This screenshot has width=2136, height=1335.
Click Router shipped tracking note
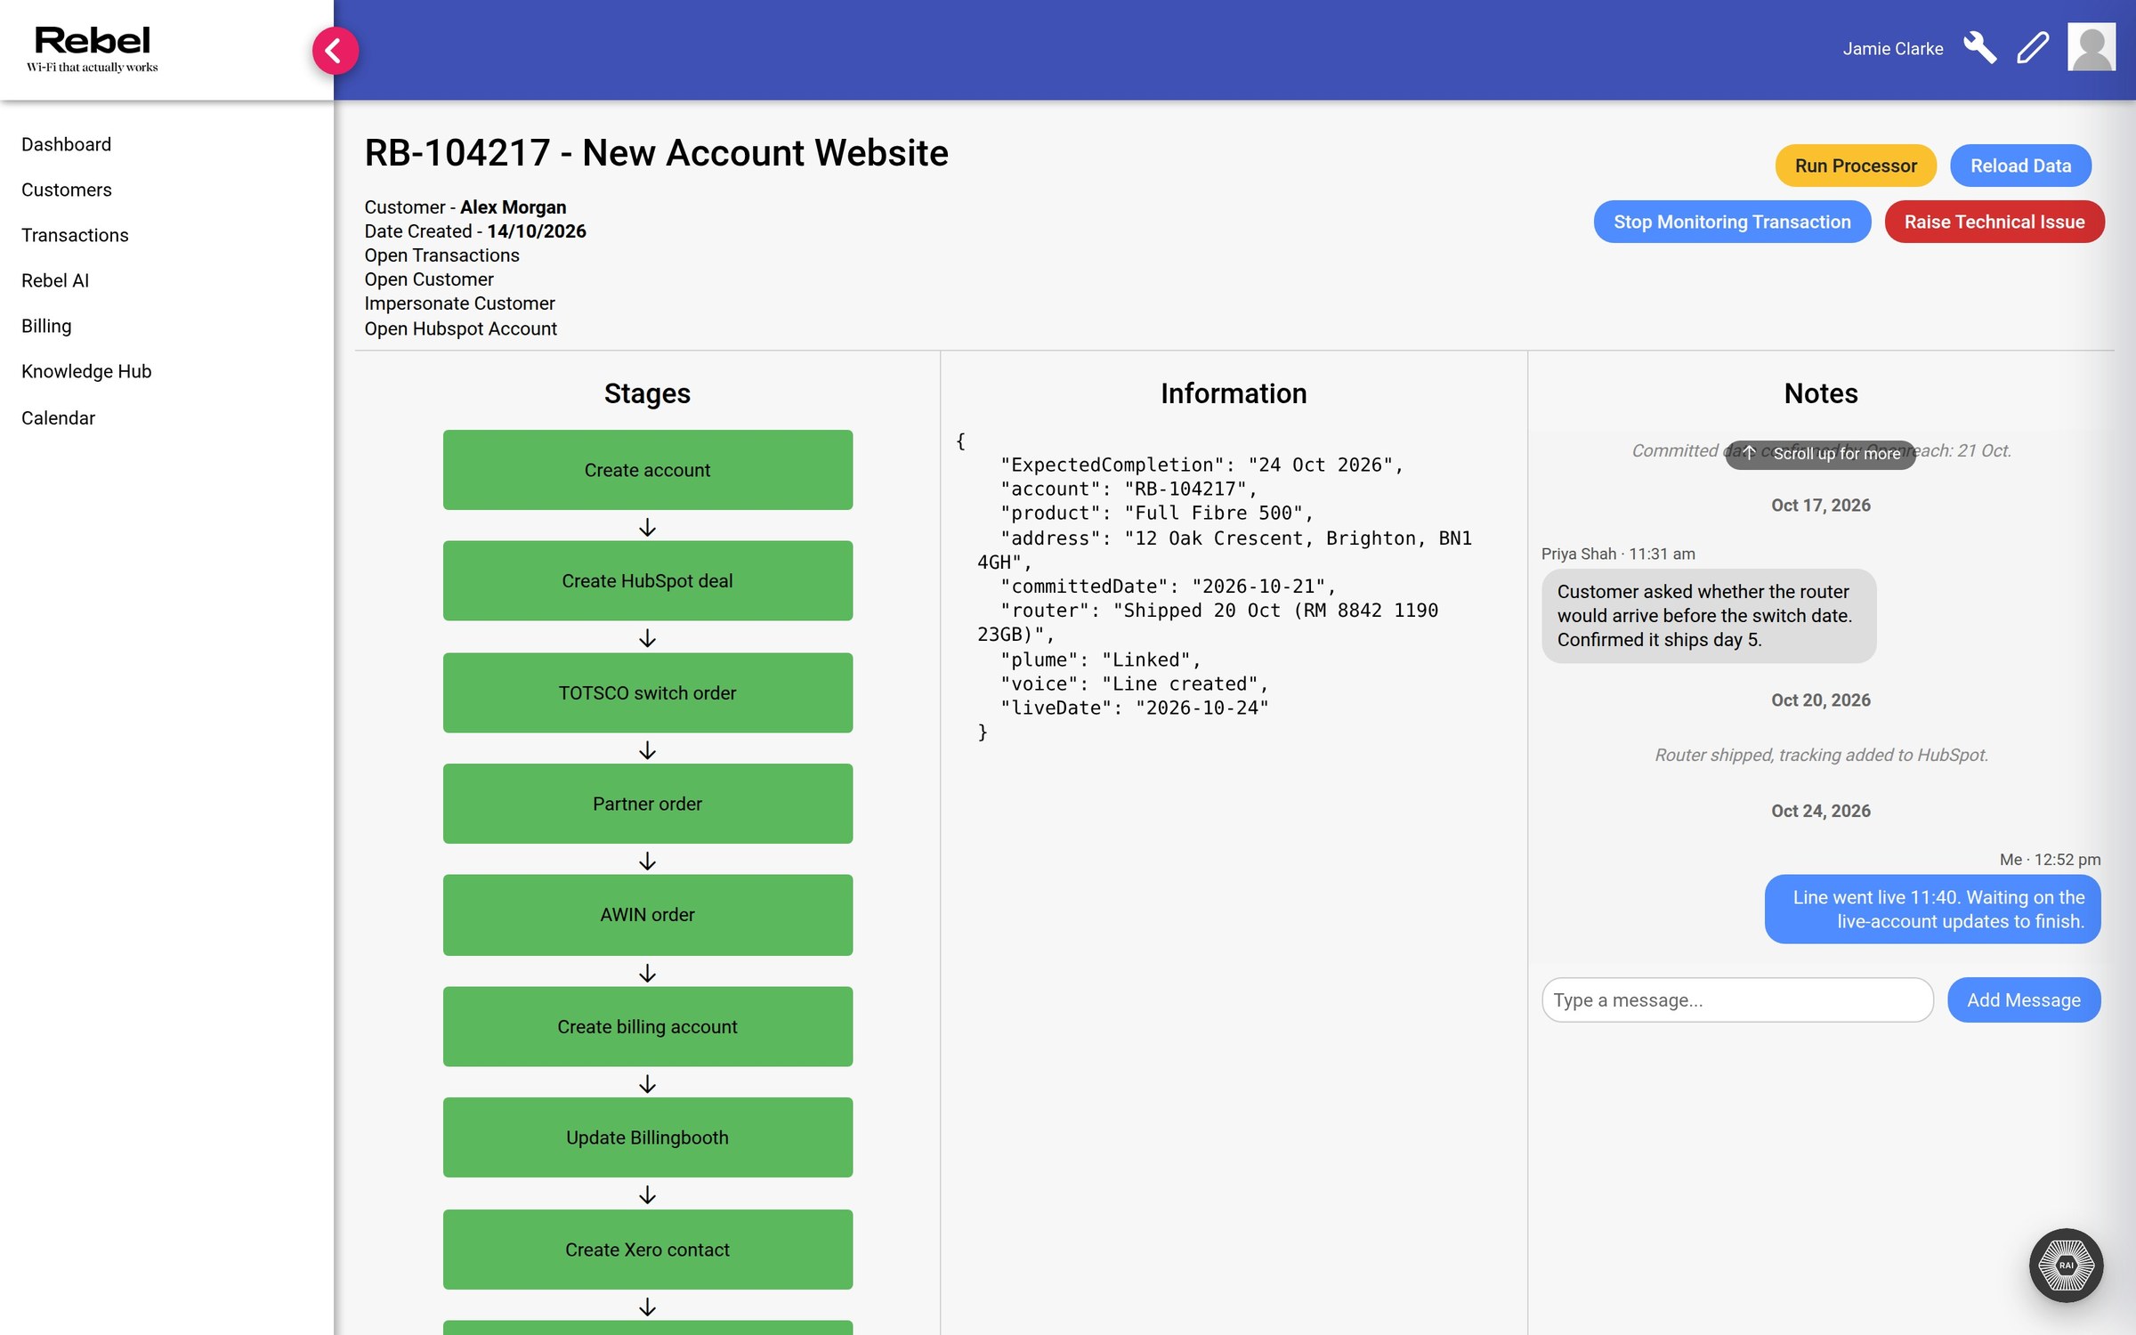pyautogui.click(x=1821, y=755)
